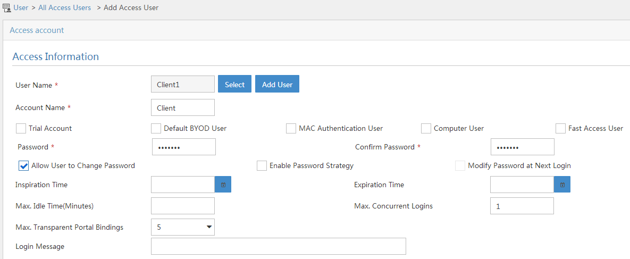Expand Max. Transparent Portal Bindings dropdown
Image resolution: width=630 pixels, height=259 pixels.
pos(183,227)
